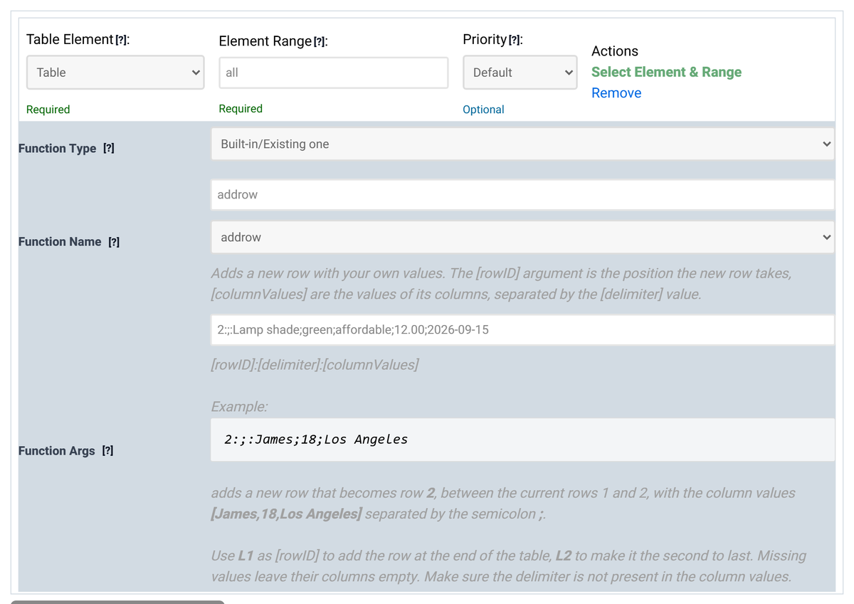Focus the addrow function search field
Image resolution: width=854 pixels, height=604 pixels.
[x=522, y=195]
